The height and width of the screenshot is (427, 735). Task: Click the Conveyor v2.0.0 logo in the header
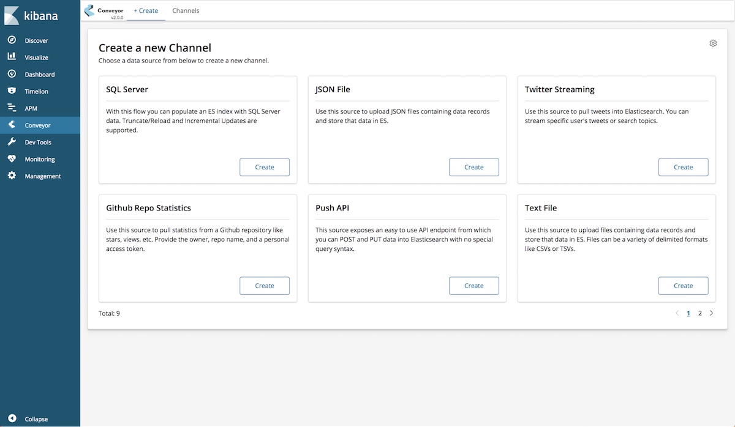104,11
